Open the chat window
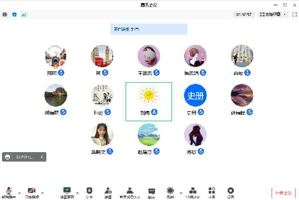The image size is (299, 200). point(152,192)
